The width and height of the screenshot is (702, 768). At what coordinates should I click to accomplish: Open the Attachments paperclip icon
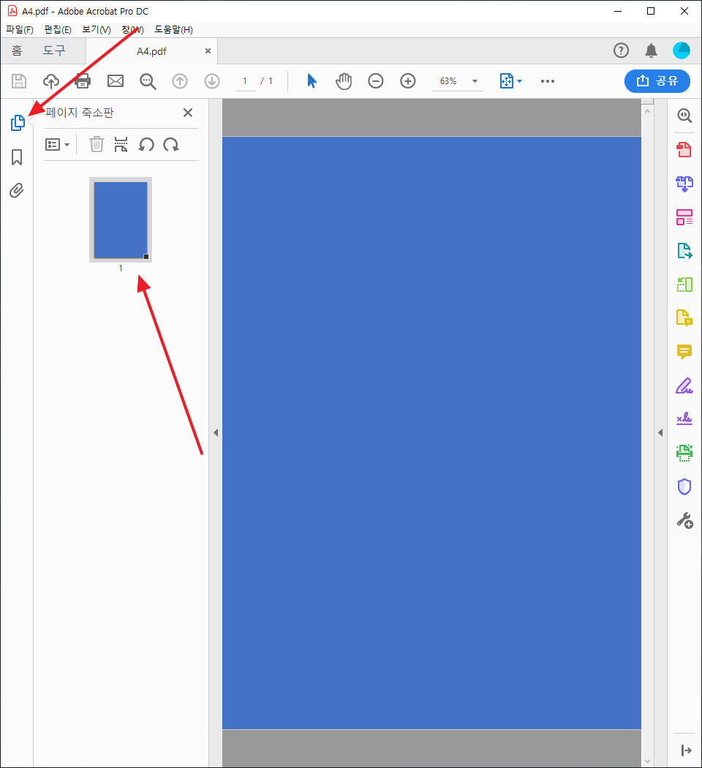click(x=17, y=190)
